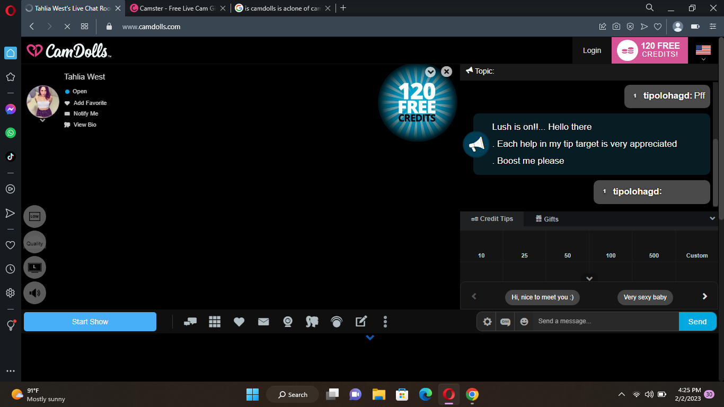The width and height of the screenshot is (724, 407).
Task: Open View Bio link
Action: click(81, 125)
